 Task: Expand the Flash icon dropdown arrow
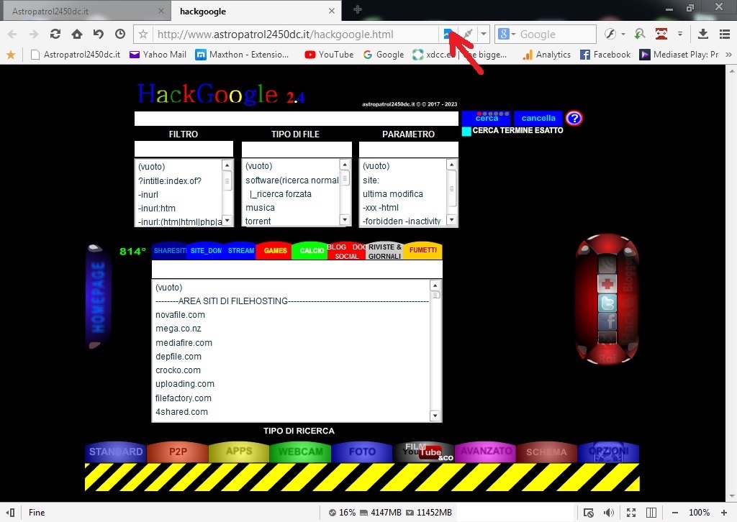(623, 34)
